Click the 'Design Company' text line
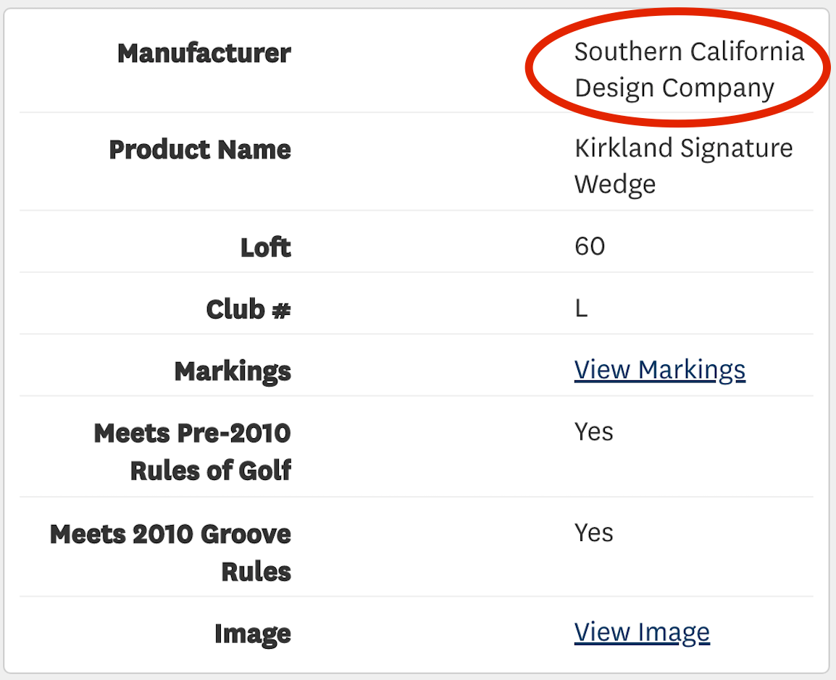 coord(674,88)
